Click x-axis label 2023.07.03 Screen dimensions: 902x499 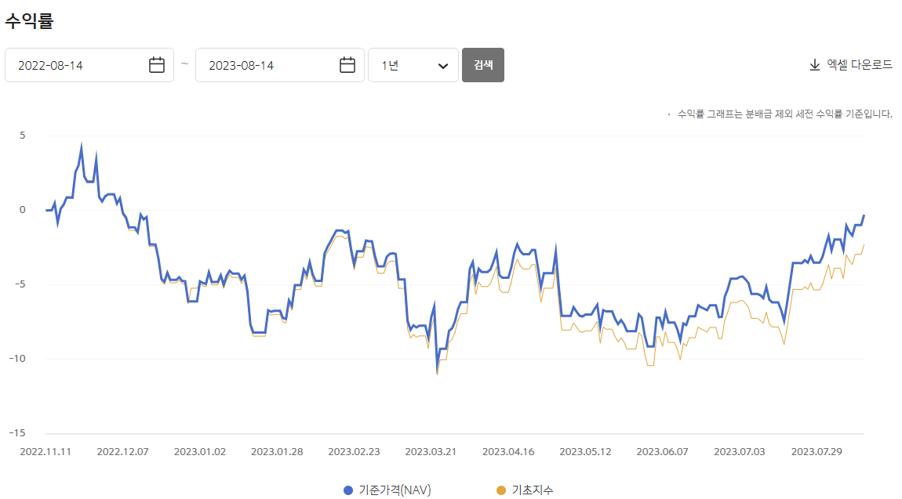coord(739,451)
